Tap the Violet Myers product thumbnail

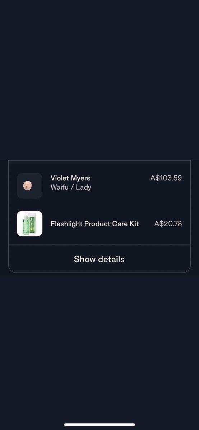(x=29, y=186)
